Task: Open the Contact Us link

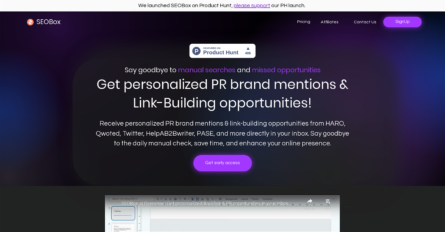Action: click(365, 22)
